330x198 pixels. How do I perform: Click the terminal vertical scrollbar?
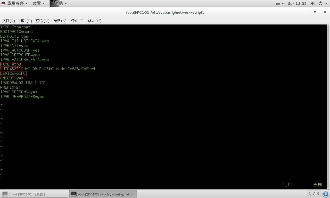tap(328, 107)
